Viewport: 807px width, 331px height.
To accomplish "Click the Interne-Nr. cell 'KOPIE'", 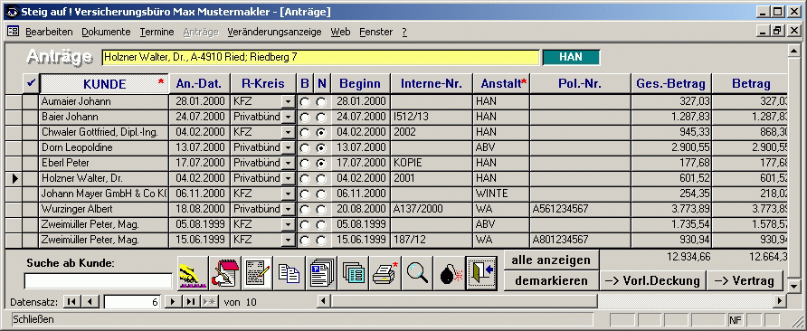I will 432,163.
